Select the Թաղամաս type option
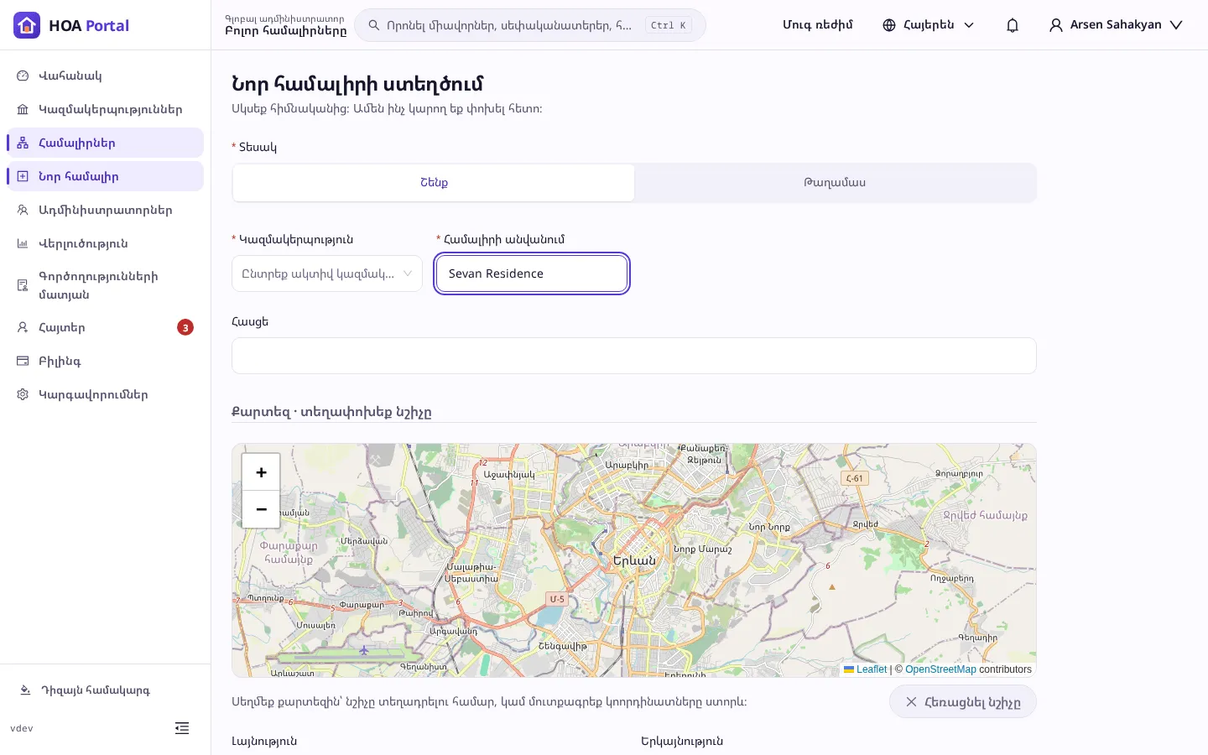The height and width of the screenshot is (755, 1208). click(x=835, y=183)
